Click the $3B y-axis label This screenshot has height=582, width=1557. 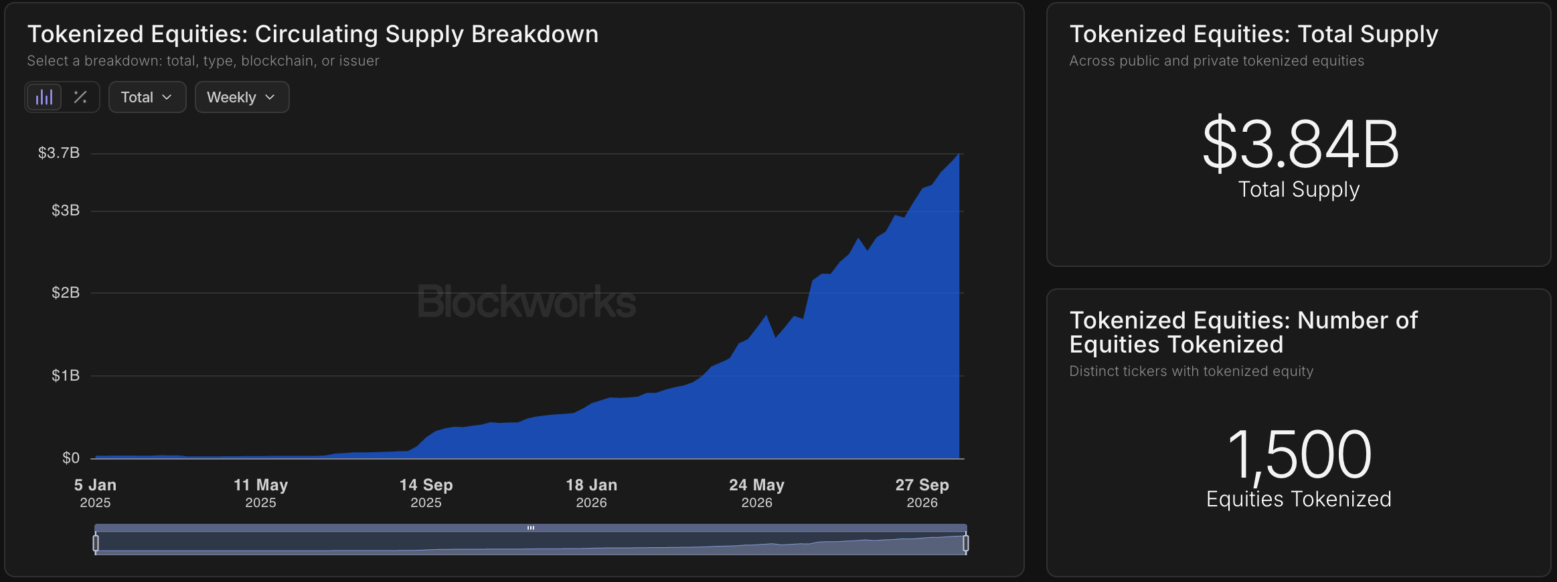point(66,211)
